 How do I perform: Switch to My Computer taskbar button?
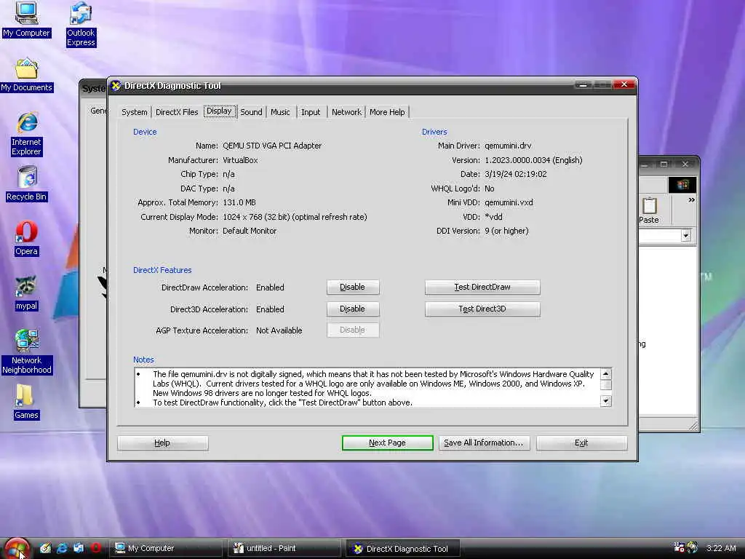coord(165,548)
